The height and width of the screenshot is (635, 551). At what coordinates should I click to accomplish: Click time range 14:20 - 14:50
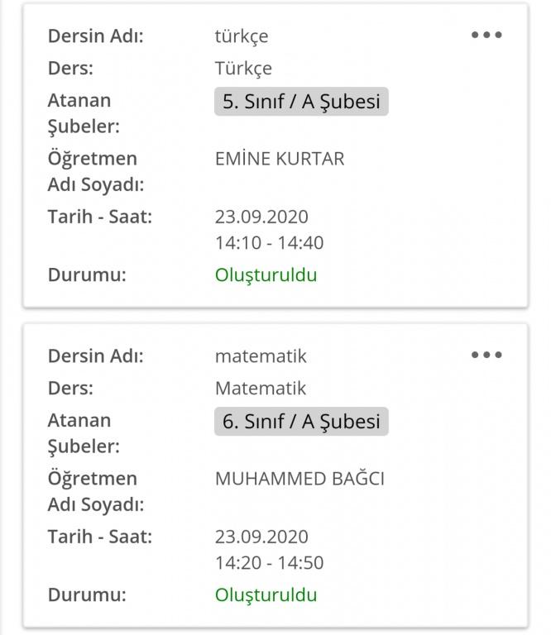click(x=269, y=563)
